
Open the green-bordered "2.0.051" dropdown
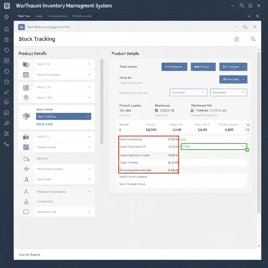coord(214,147)
